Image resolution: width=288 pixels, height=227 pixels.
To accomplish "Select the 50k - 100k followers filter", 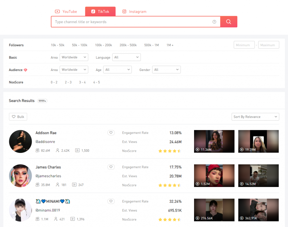I will [x=80, y=45].
